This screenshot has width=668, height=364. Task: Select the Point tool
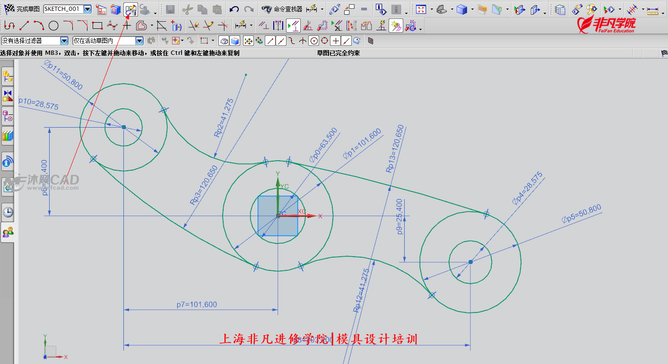point(127,25)
